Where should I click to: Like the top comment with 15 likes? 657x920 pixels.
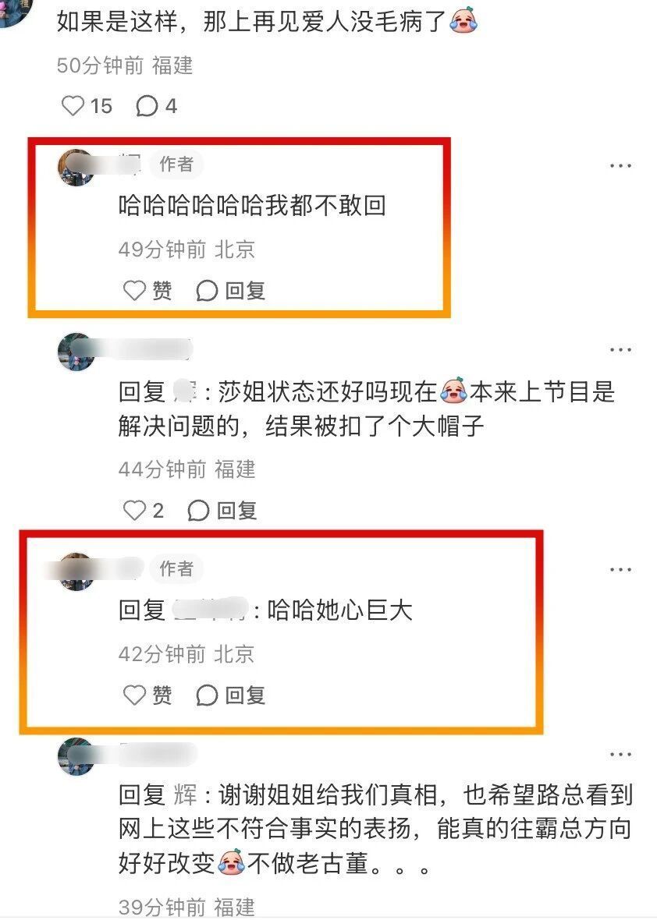click(x=87, y=106)
